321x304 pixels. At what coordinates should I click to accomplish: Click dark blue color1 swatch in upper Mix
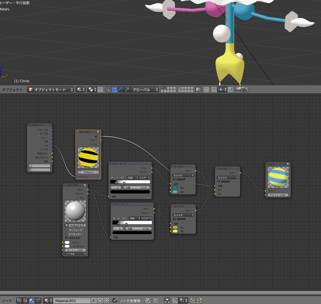click(175, 188)
